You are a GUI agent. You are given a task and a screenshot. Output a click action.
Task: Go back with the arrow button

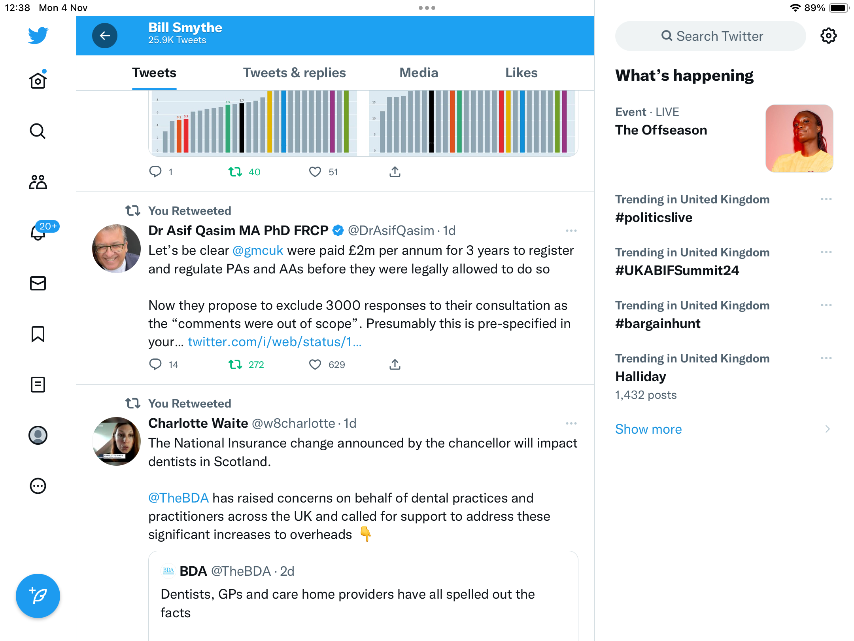105,36
